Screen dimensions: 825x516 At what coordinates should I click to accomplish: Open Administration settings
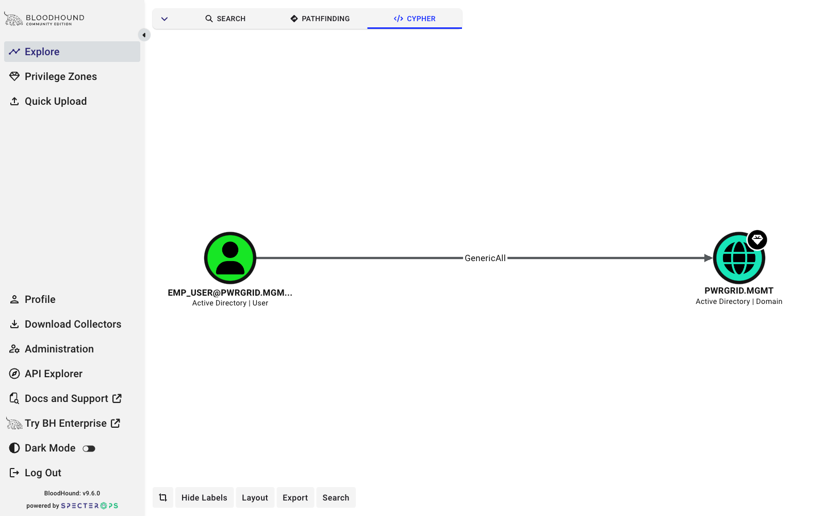click(72, 349)
